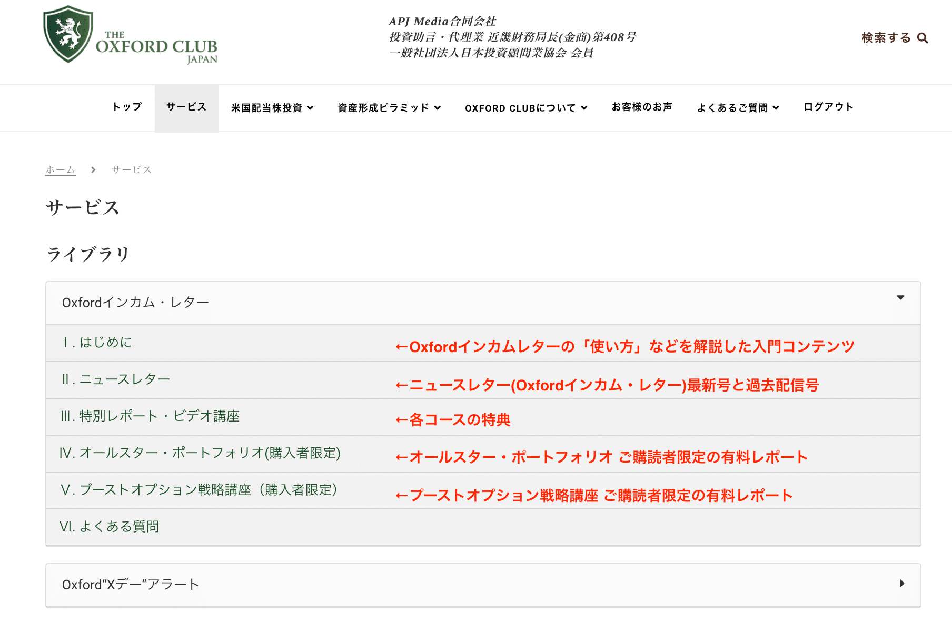Click the breadcrumb chevron separator icon

[x=93, y=169]
